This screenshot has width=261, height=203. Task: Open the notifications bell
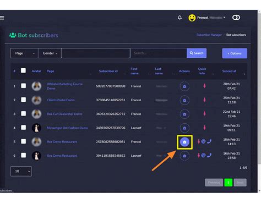180,18
